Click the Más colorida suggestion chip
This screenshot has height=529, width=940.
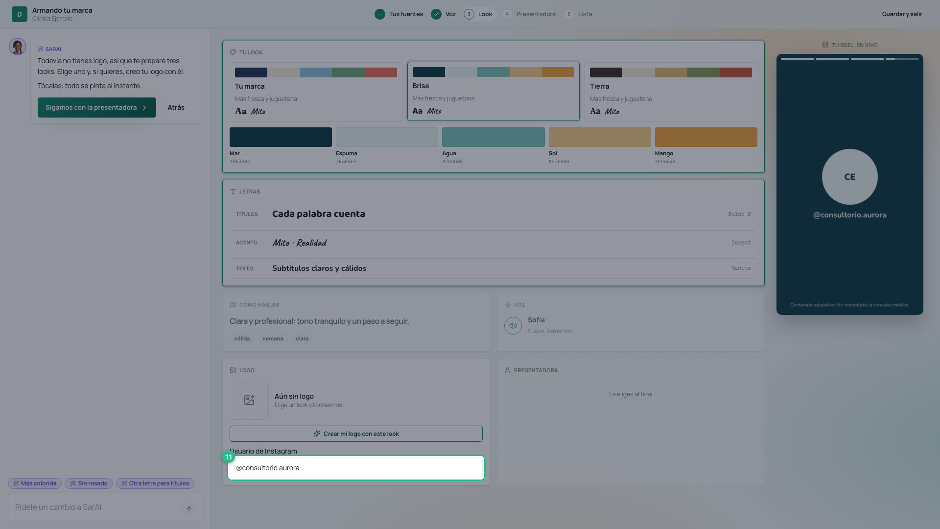tap(35, 483)
